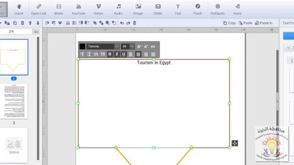Select the ERROR page thumbnail
The width and height of the screenshot is (294, 165).
click(x=14, y=145)
